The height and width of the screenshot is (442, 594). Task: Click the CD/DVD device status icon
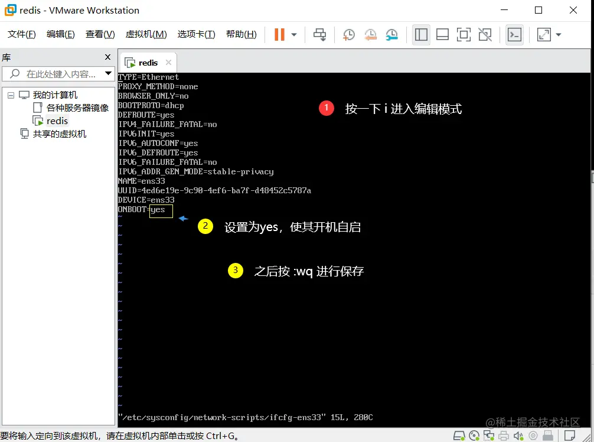[x=474, y=435]
